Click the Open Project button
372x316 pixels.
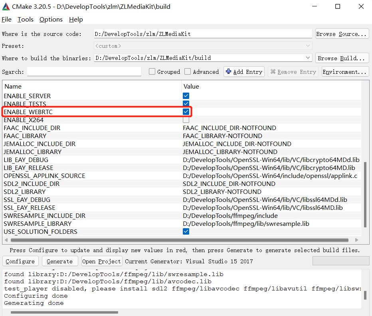pos(102,261)
